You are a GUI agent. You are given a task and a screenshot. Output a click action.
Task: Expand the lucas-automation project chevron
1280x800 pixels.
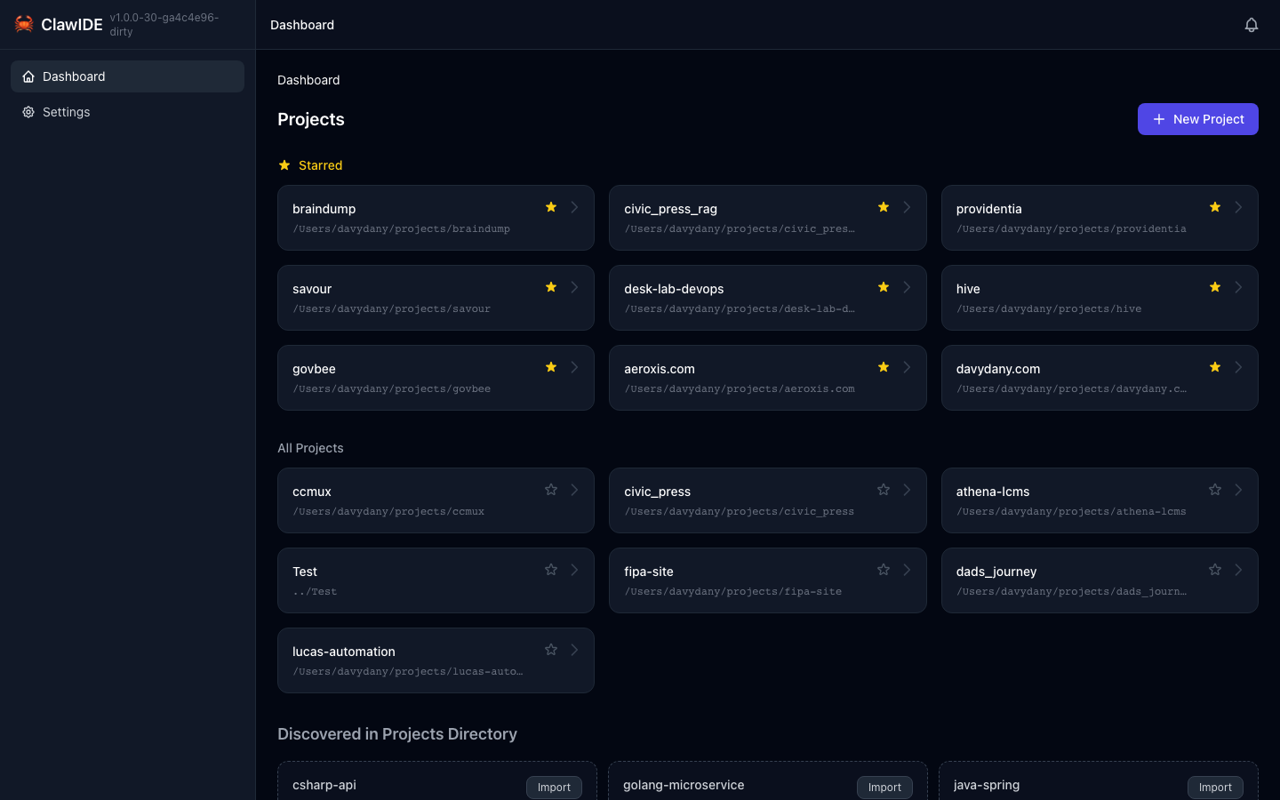tap(574, 649)
